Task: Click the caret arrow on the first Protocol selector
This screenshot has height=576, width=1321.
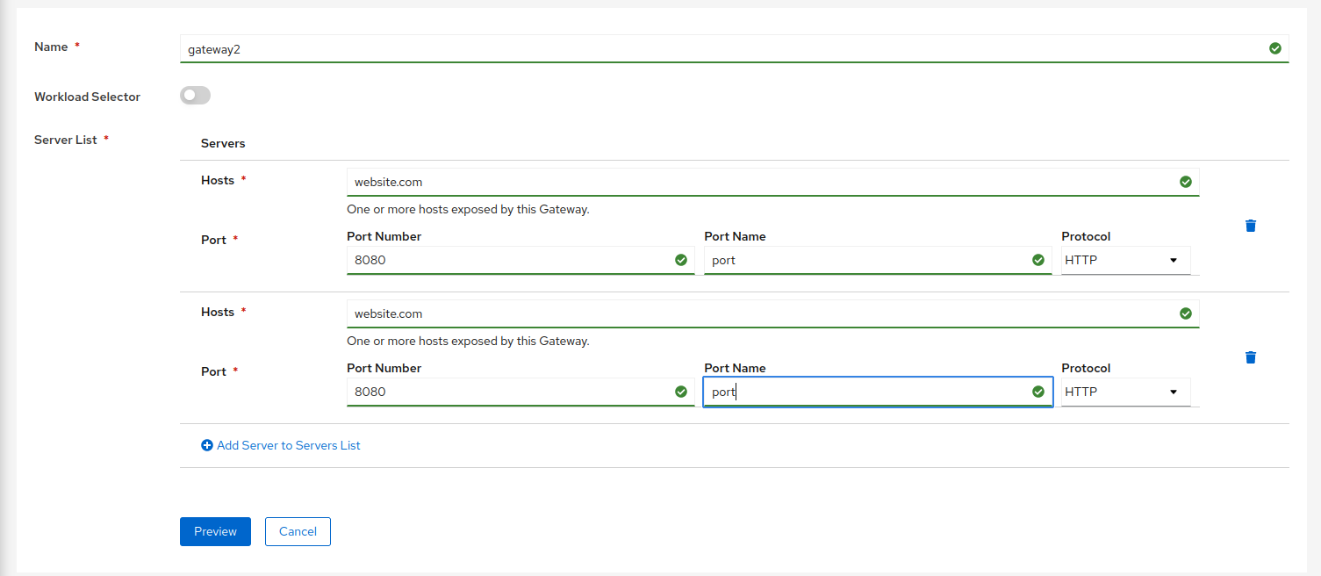Action: tap(1173, 260)
